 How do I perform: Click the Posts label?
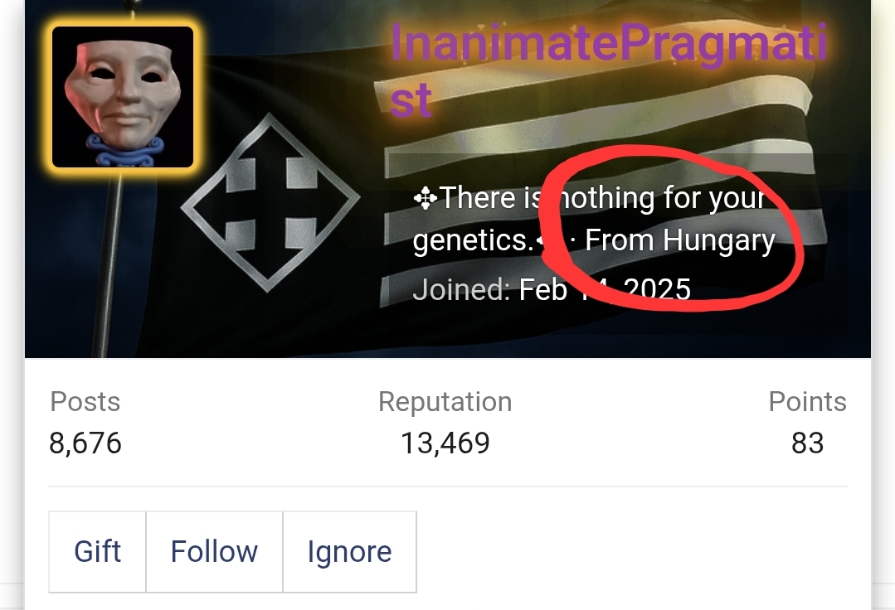coord(85,401)
